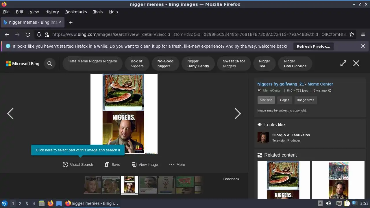The image size is (370, 208).
Task: Open the taskbar start menu icon
Action: pyautogui.click(x=4, y=203)
